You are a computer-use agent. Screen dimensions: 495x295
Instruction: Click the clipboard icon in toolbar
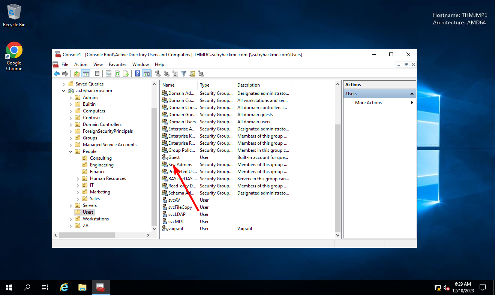[97, 74]
